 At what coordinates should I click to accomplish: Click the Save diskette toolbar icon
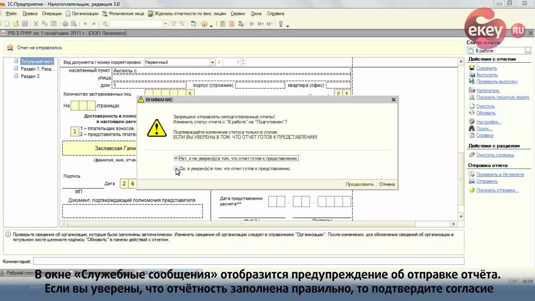click(x=25, y=24)
